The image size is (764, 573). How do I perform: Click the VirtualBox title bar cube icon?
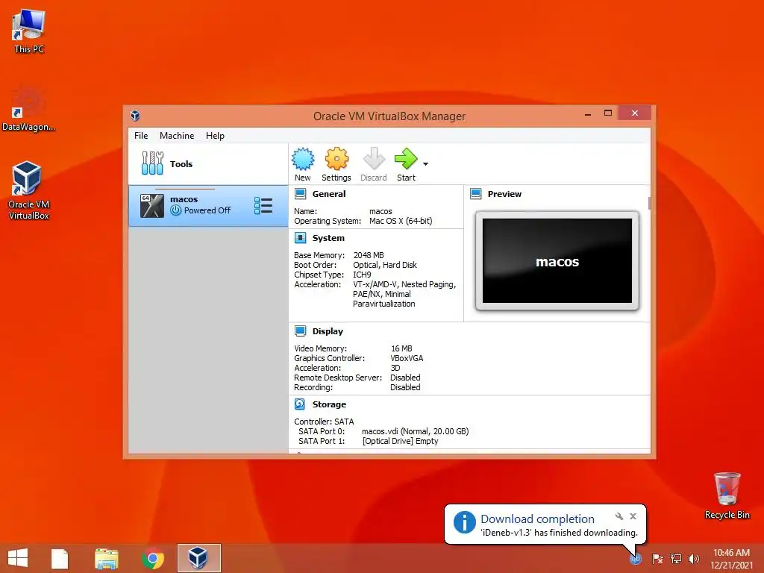coord(136,116)
